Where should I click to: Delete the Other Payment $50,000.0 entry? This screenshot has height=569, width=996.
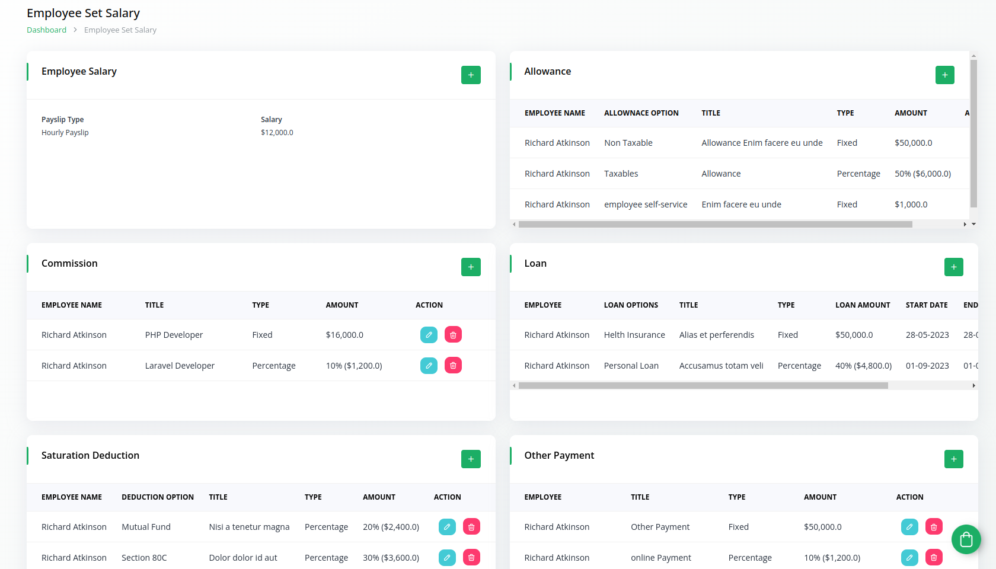point(934,527)
